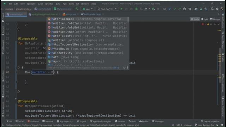The height and width of the screenshot is (127, 226).
Task: Click the green Run app button
Action: 121,9
